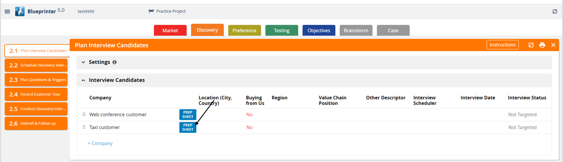Open the Objectives tab
This screenshot has width=563, height=162.
click(x=319, y=30)
